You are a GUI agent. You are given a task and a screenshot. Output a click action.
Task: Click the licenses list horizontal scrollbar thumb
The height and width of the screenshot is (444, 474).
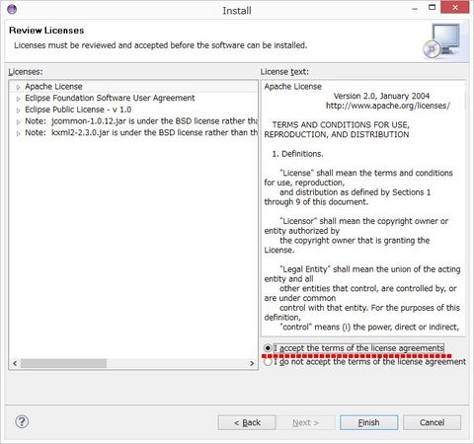tap(63, 363)
